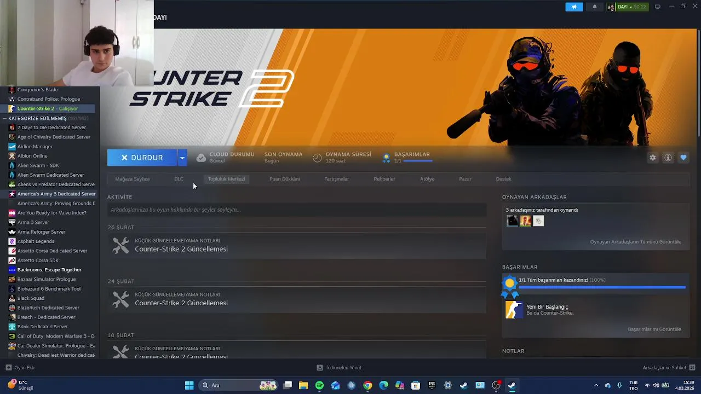
Task: Open Spotify from taskbar
Action: pyautogui.click(x=319, y=385)
